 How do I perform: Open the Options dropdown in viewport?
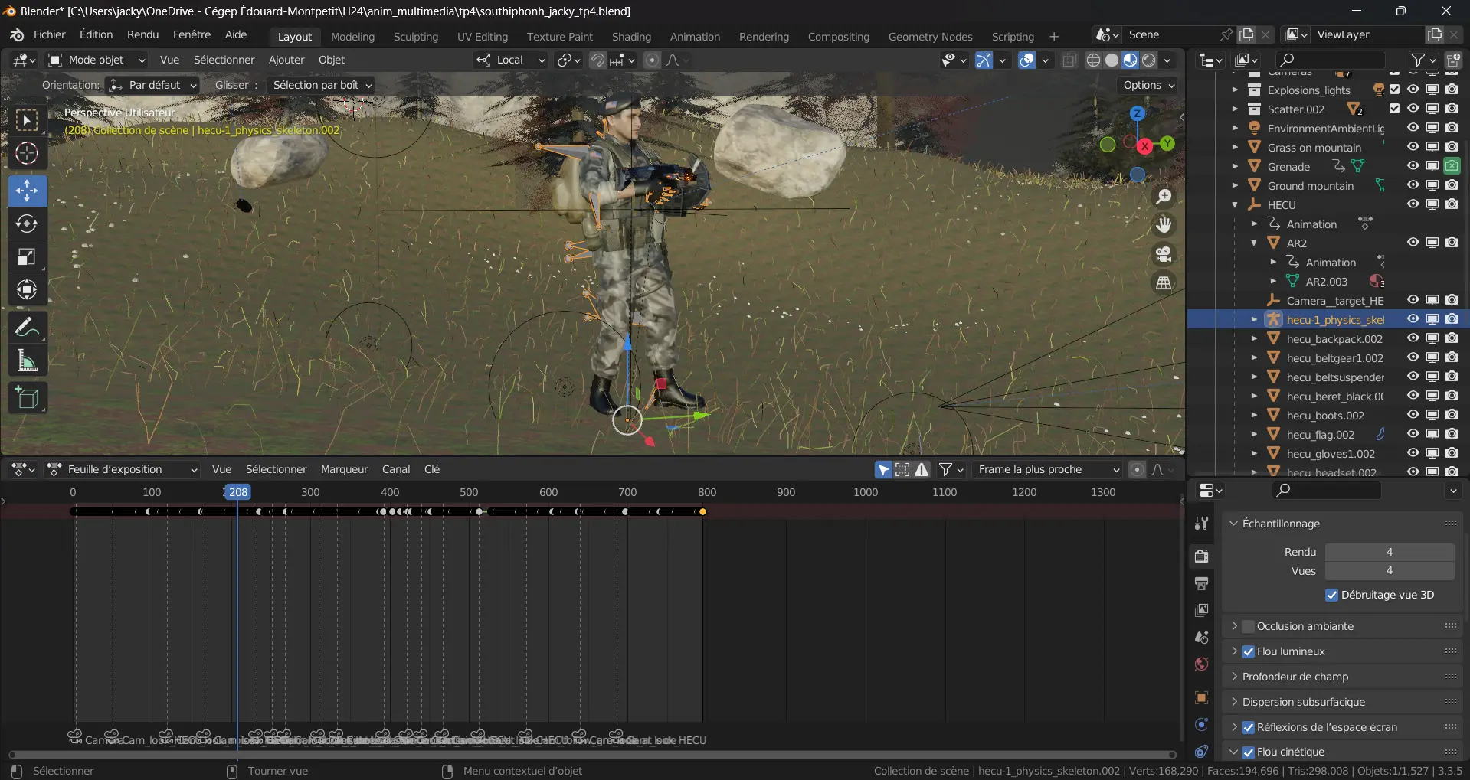[x=1148, y=85]
